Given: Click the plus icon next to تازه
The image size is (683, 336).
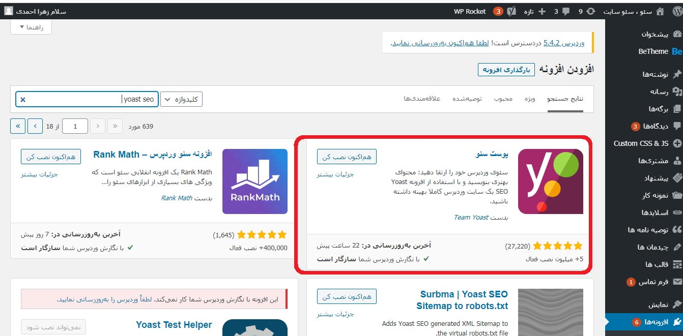Looking at the screenshot, I should (x=542, y=11).
